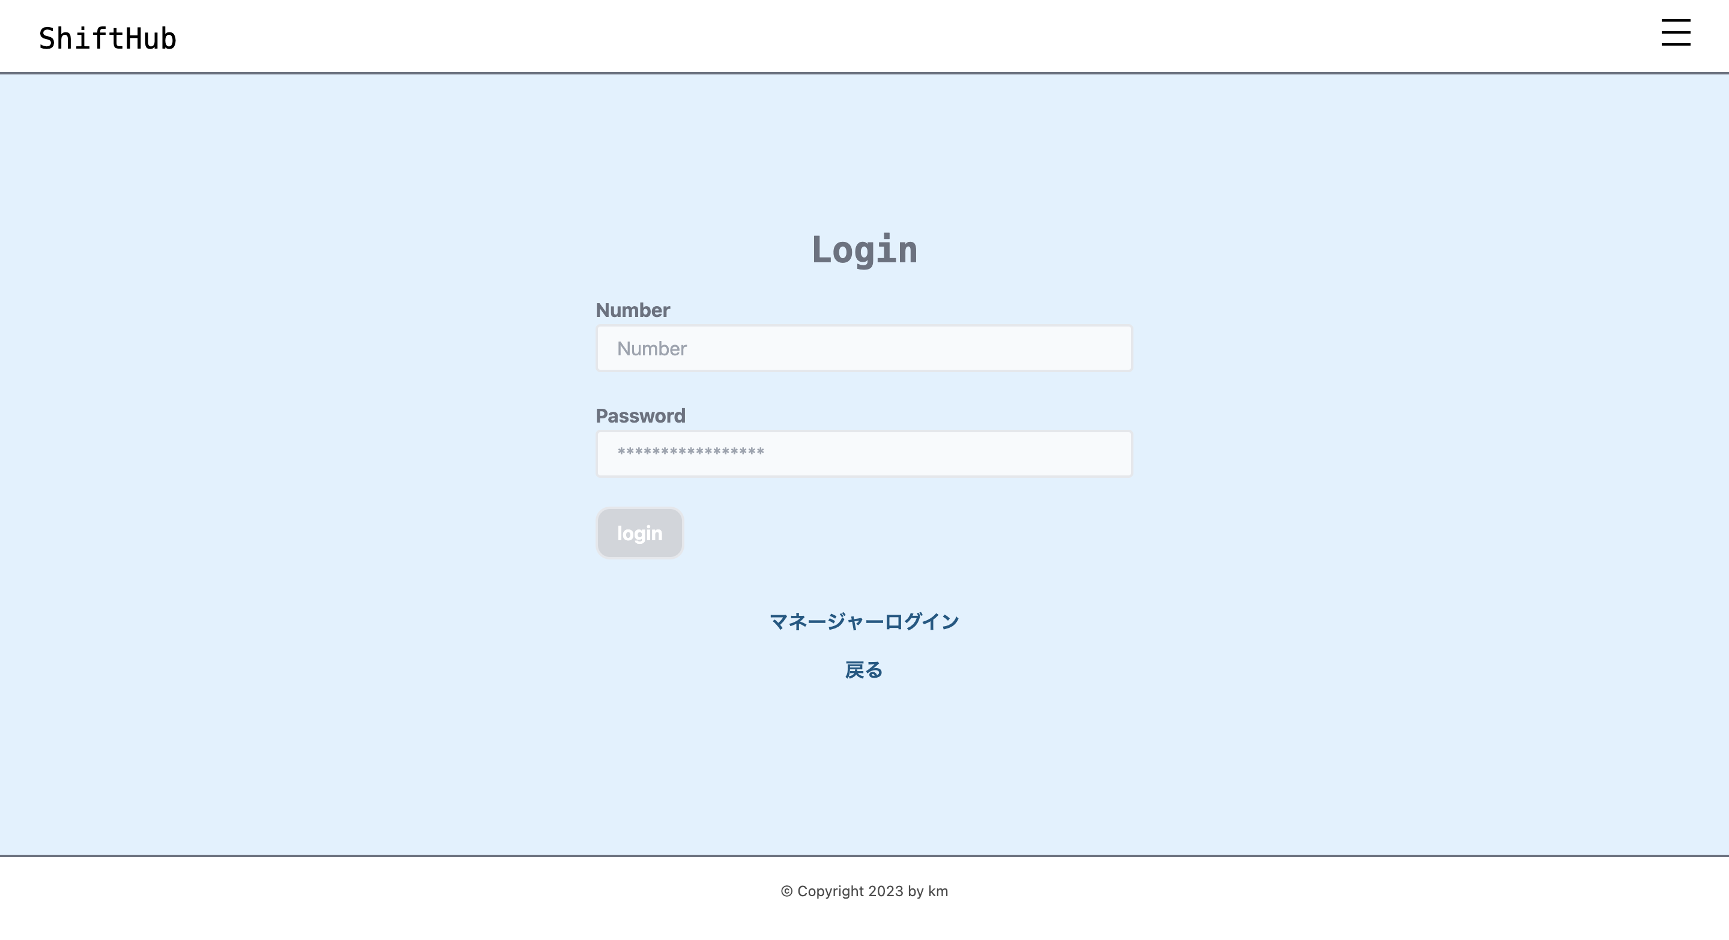1729x940 pixels.
Task: Click the footer area below the form
Action: [864, 891]
